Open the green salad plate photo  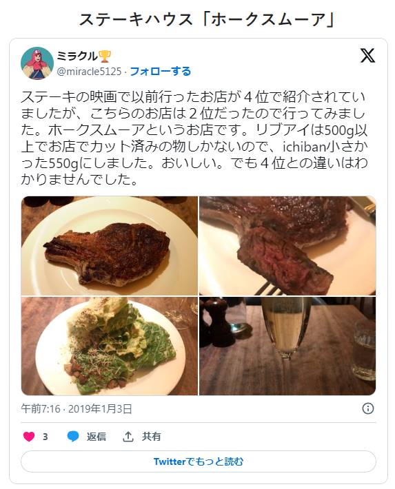point(110,346)
